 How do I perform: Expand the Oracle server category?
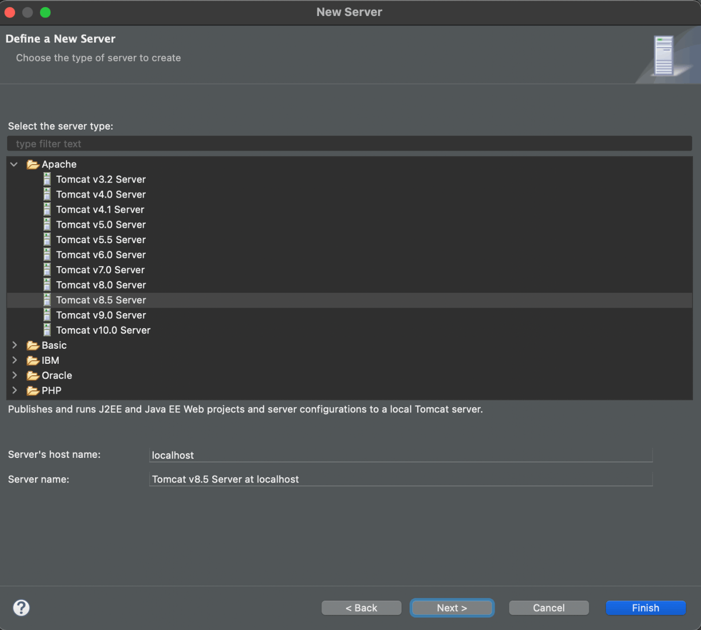tap(15, 375)
